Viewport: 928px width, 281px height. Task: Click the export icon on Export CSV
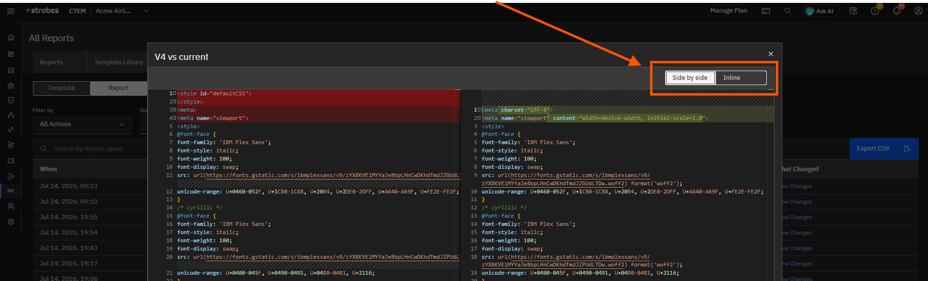click(907, 148)
